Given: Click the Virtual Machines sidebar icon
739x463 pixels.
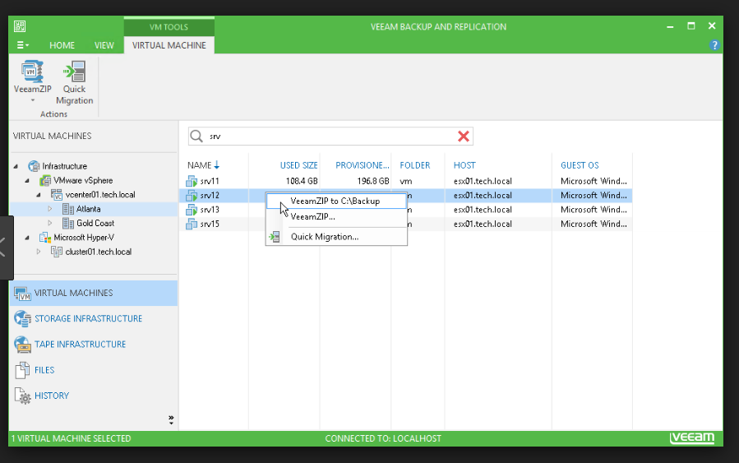Looking at the screenshot, I should tap(23, 294).
